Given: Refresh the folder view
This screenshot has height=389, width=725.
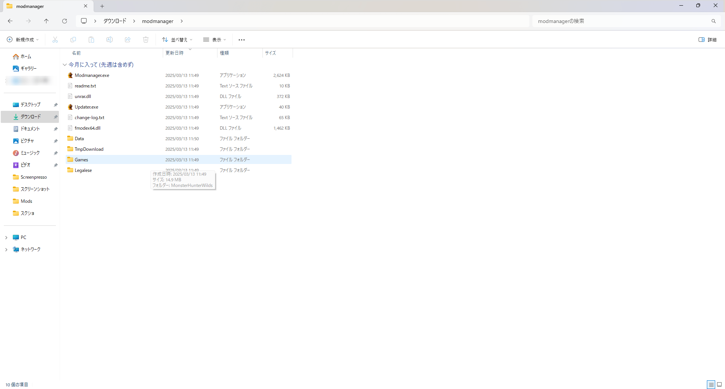Looking at the screenshot, I should (65, 21).
